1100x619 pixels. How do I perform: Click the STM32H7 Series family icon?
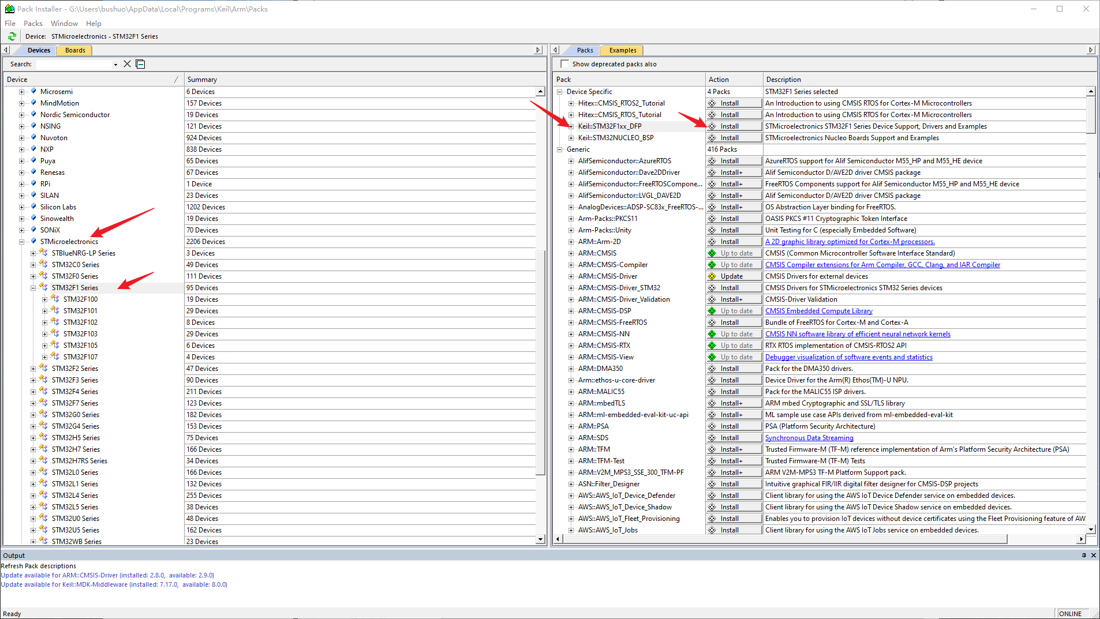click(43, 448)
